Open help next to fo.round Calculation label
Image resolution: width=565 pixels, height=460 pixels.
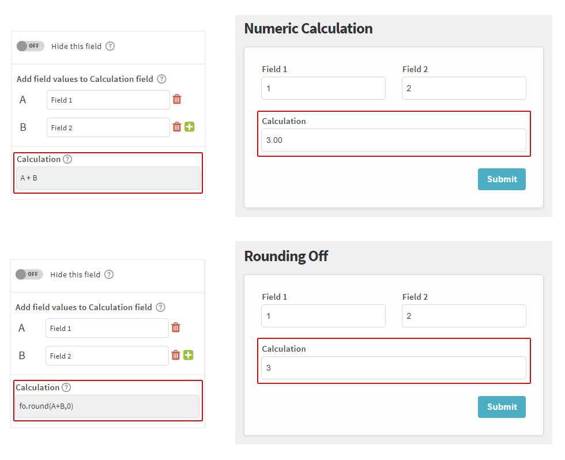pos(66,387)
